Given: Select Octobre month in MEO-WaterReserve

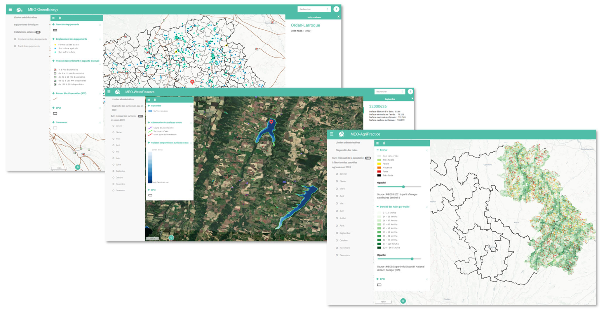Looking at the screenshot, I should click(x=114, y=178).
